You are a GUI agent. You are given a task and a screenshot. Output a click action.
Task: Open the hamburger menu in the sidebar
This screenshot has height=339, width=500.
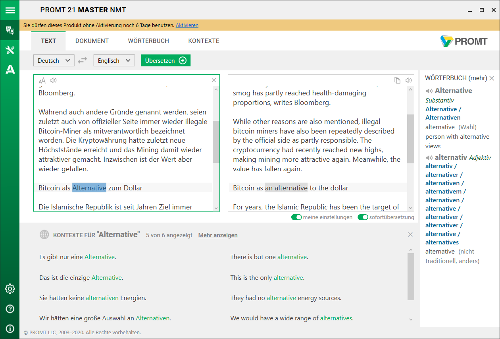tap(10, 10)
